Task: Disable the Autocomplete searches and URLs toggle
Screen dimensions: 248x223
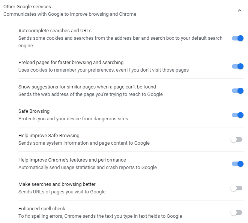Action: coord(237,38)
